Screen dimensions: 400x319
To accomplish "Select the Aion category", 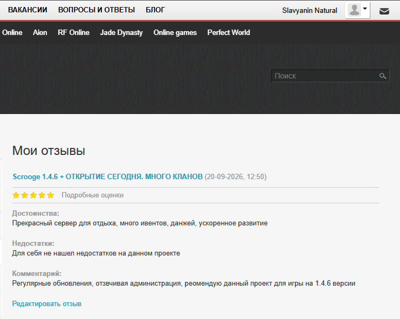I will coord(40,33).
